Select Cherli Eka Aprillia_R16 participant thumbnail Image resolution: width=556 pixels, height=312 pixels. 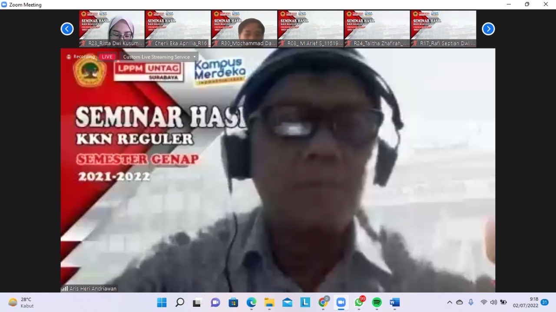tap(178, 29)
